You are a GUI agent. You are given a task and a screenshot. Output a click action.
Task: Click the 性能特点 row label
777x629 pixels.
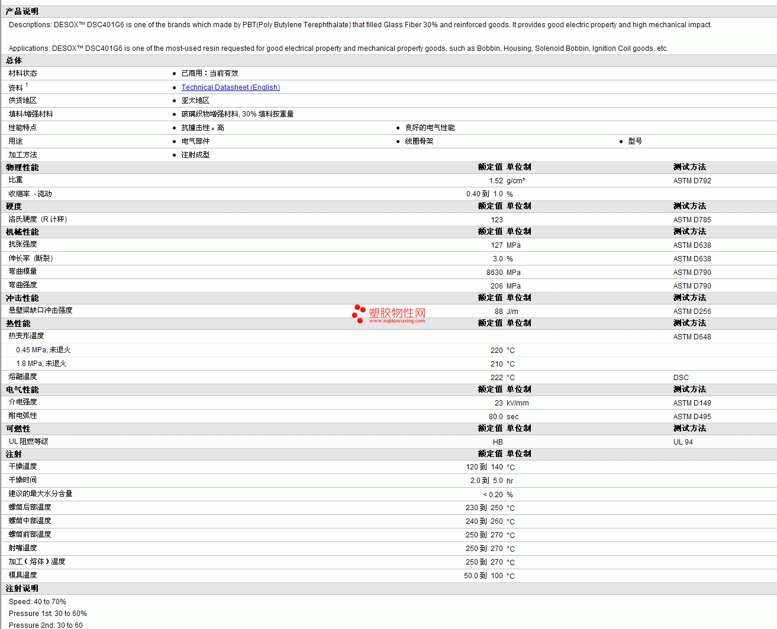tap(22, 128)
